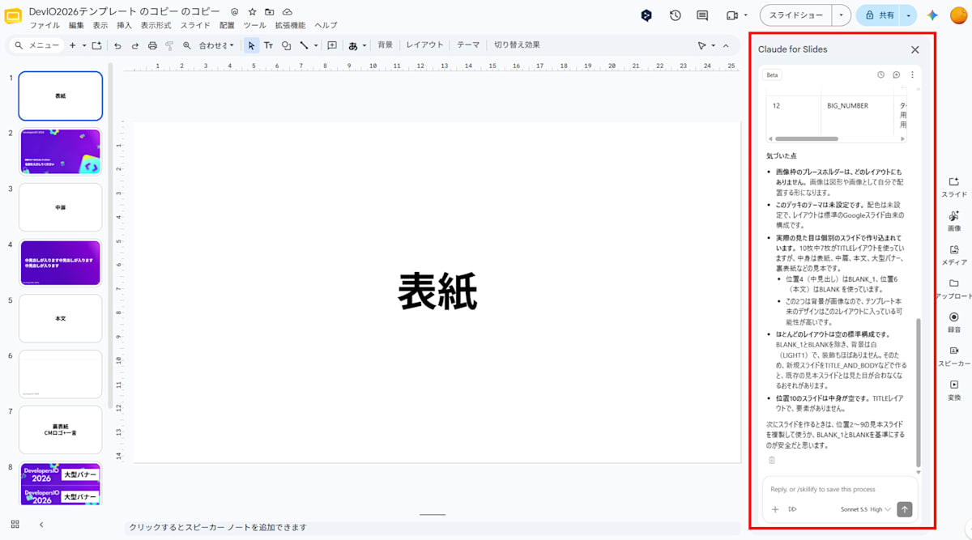Open the Gemini sparkle icon
The height and width of the screenshot is (540, 972).
point(933,15)
